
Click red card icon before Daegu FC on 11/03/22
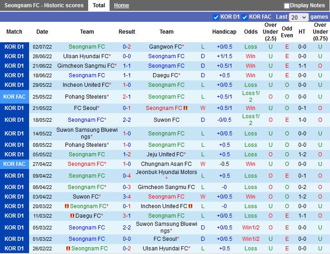coord(72,216)
